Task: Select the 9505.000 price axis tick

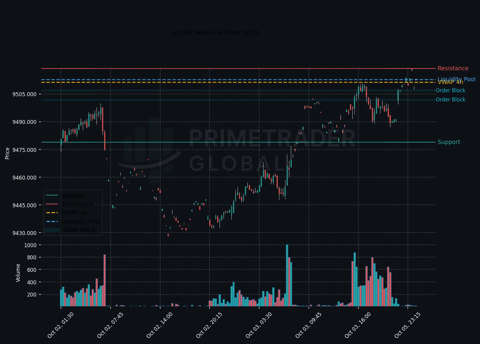Action: click(x=24, y=94)
